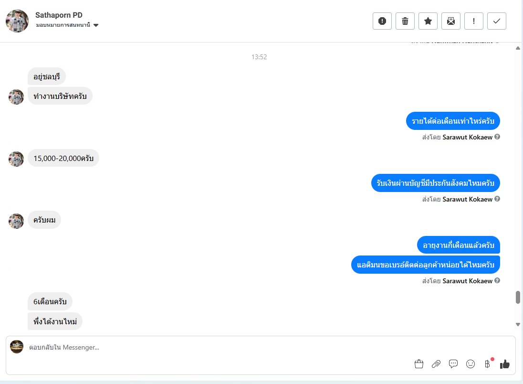The image size is (523, 384).
Task: Mark conversation unread with envelope icon
Action: (x=450, y=21)
